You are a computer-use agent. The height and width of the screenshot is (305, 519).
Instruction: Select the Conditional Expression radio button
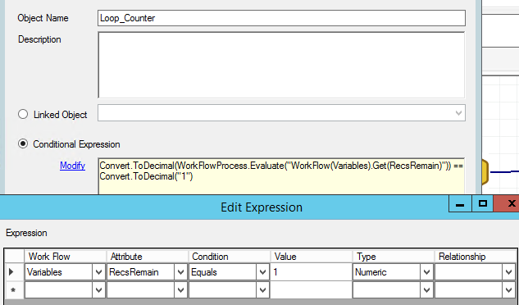pos(23,143)
